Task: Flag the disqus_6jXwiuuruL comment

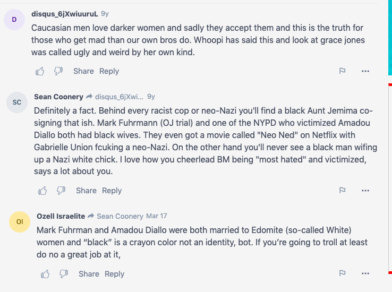Action: coord(342,71)
